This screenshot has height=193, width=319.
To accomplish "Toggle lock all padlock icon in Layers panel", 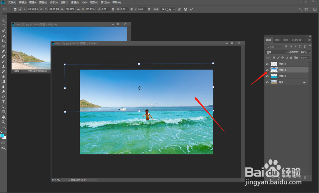I will 291,58.
